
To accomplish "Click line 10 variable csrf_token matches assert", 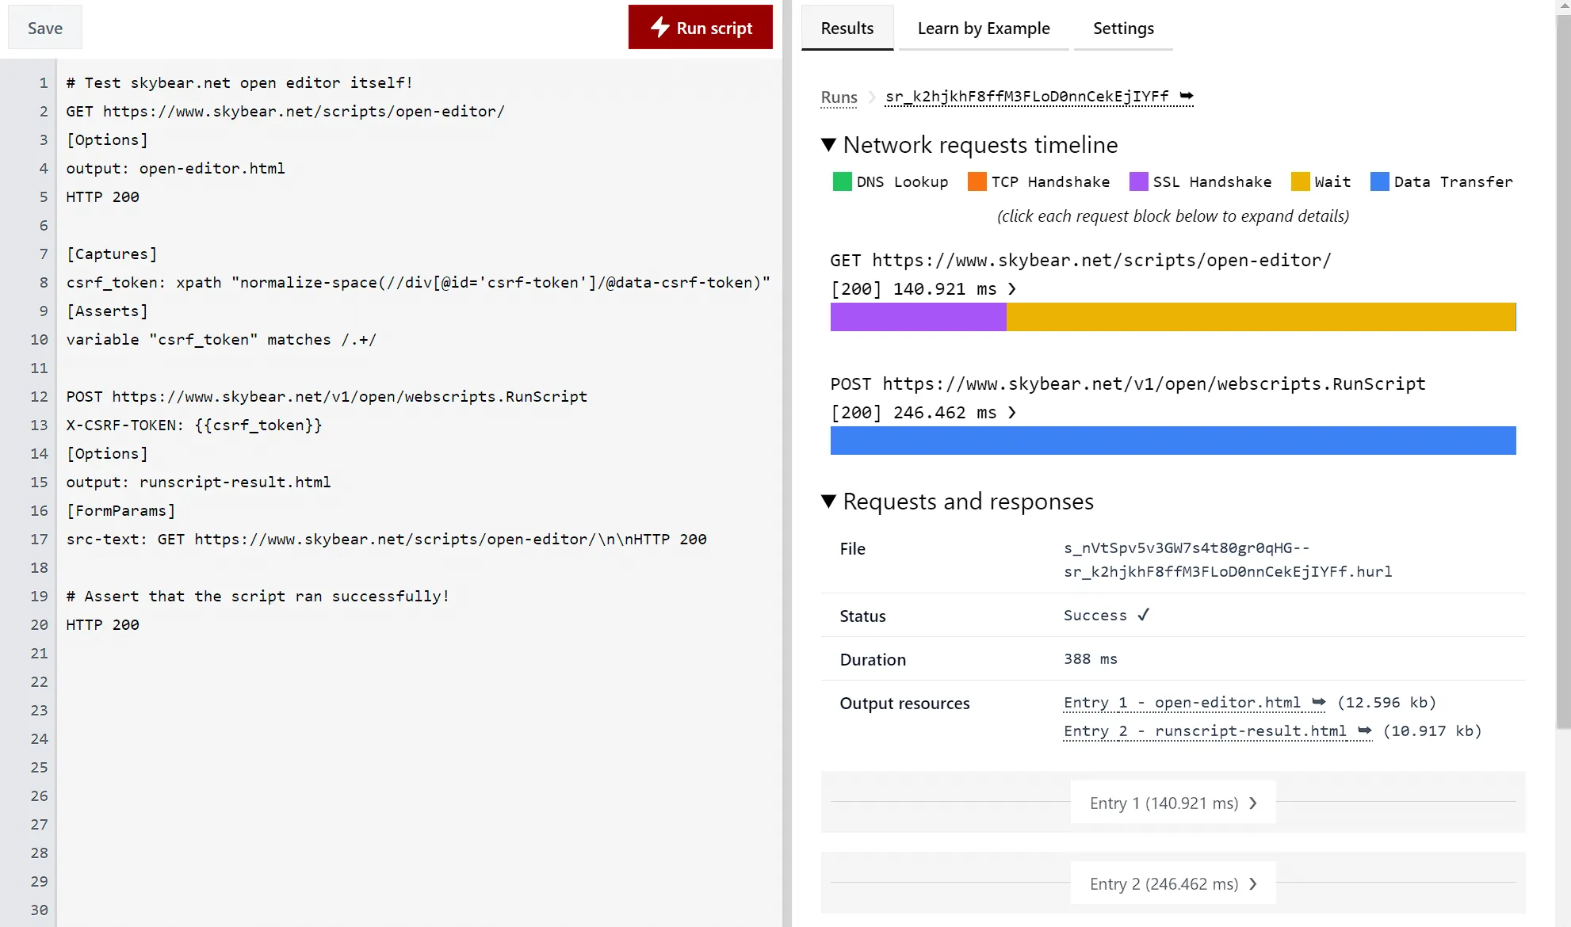I will tap(221, 340).
